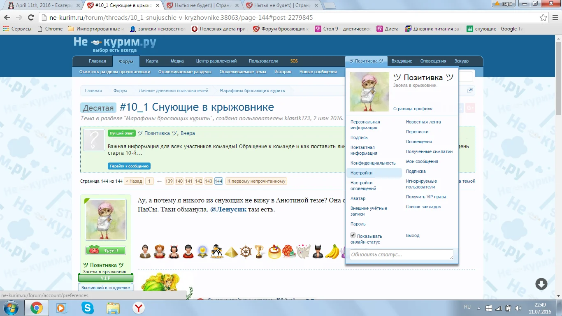The image size is (562, 316).
Task: Open Конфиденциальность settings from the menu
Action: click(373, 163)
